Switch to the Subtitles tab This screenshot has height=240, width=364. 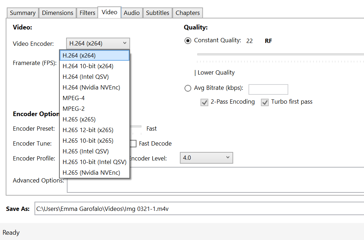click(157, 13)
